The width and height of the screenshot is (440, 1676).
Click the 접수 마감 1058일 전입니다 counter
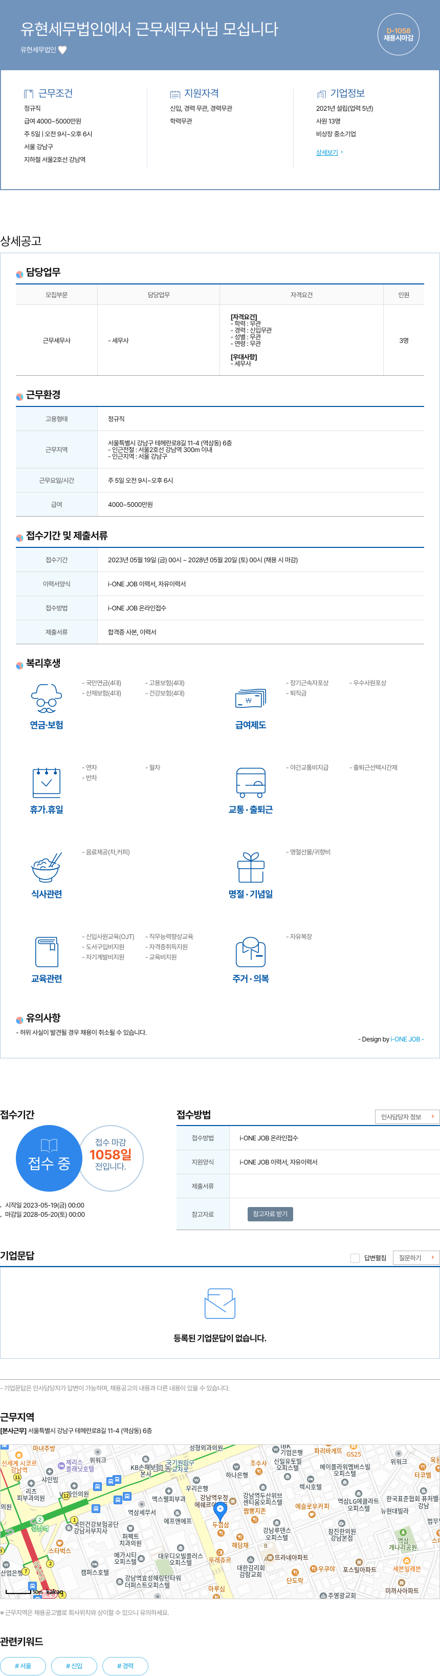(x=111, y=1158)
